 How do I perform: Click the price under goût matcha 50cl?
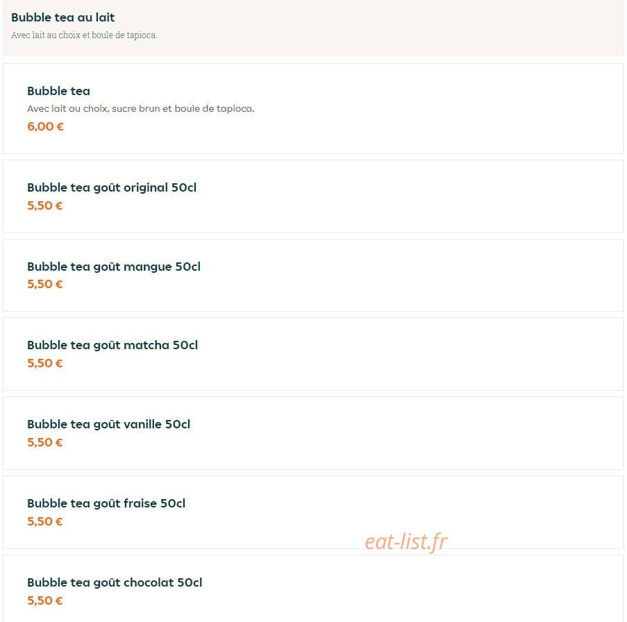(x=44, y=363)
